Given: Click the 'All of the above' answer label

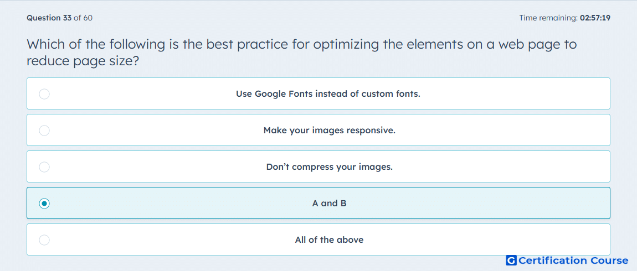Looking at the screenshot, I should pyautogui.click(x=330, y=240).
